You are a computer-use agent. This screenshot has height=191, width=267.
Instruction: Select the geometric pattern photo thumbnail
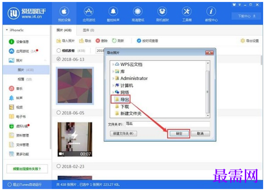point(75,86)
